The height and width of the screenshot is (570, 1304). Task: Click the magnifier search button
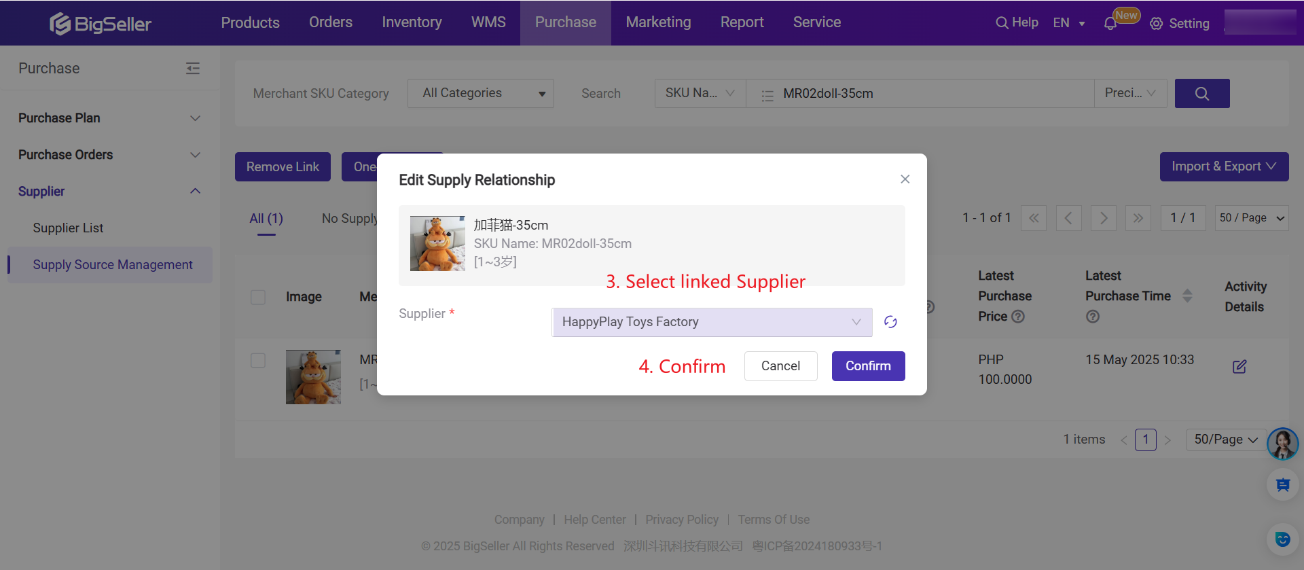click(1201, 94)
